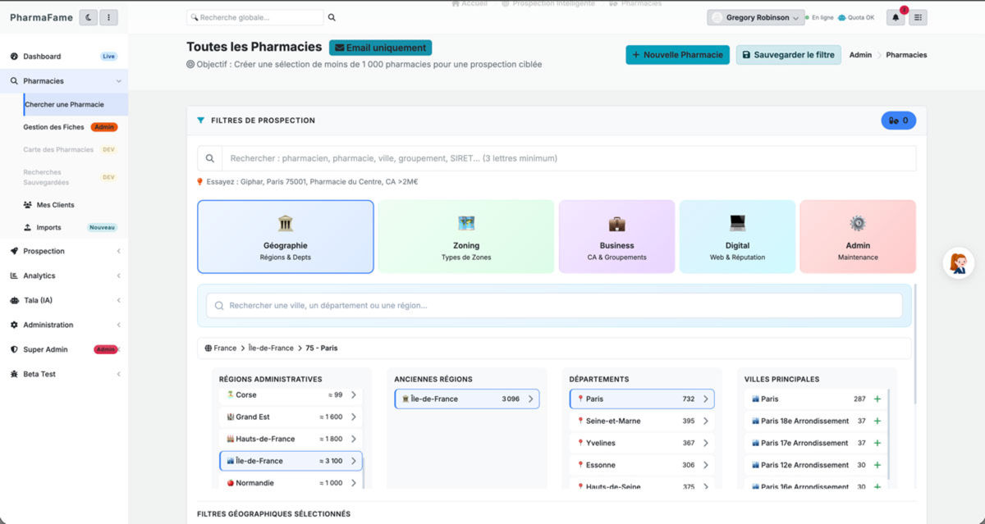Open the Gregory Robinson account dropdown

(x=754, y=17)
